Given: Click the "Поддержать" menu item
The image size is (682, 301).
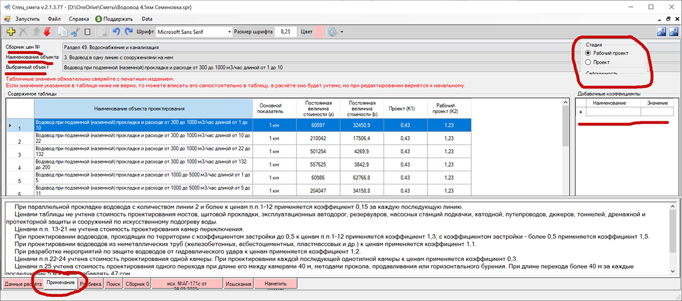Looking at the screenshot, I should [x=113, y=19].
